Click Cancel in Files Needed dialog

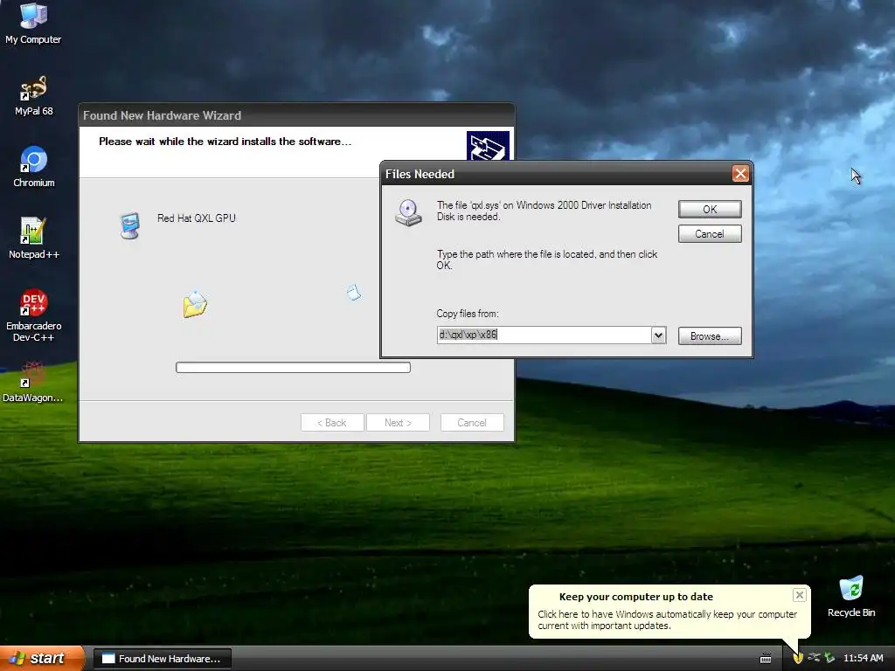[x=710, y=234]
